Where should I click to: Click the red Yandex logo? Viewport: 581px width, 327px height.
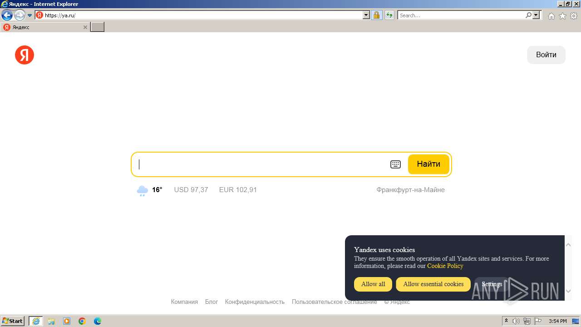click(x=25, y=55)
